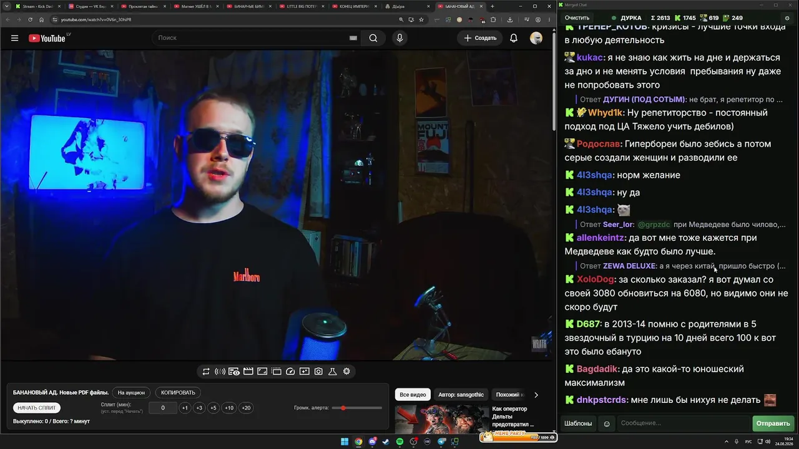Open YouTube notifications bell
Viewport: 799px width, 449px height.
[x=514, y=38]
